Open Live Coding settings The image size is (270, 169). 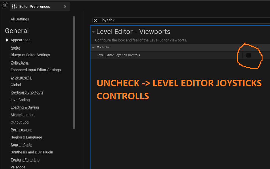tap(20, 100)
